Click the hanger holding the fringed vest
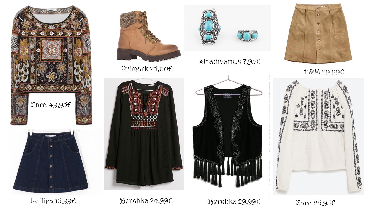 point(229,85)
